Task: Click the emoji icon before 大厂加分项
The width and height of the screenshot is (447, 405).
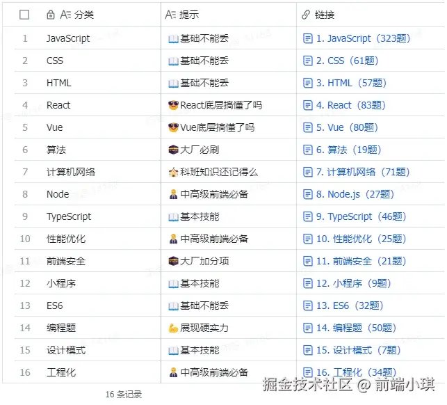Action: pos(173,261)
